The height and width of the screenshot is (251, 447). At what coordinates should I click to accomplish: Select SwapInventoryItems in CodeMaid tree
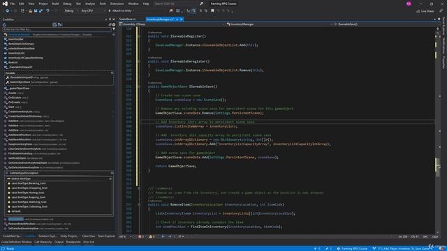point(20,144)
